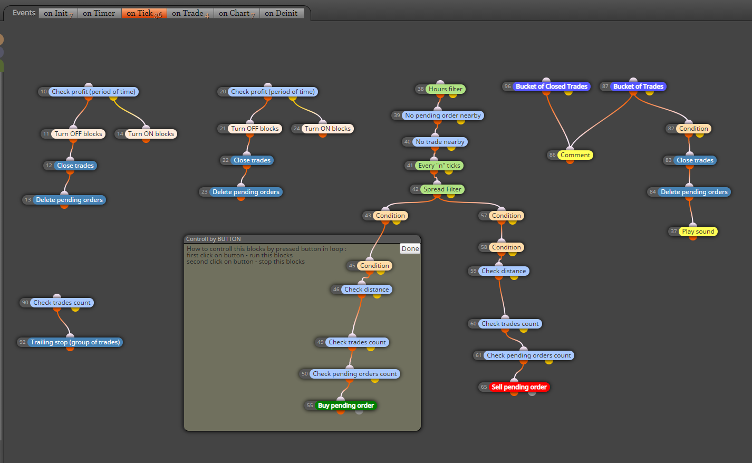Click the yellow Comment block
The width and height of the screenshot is (752, 463).
point(575,155)
